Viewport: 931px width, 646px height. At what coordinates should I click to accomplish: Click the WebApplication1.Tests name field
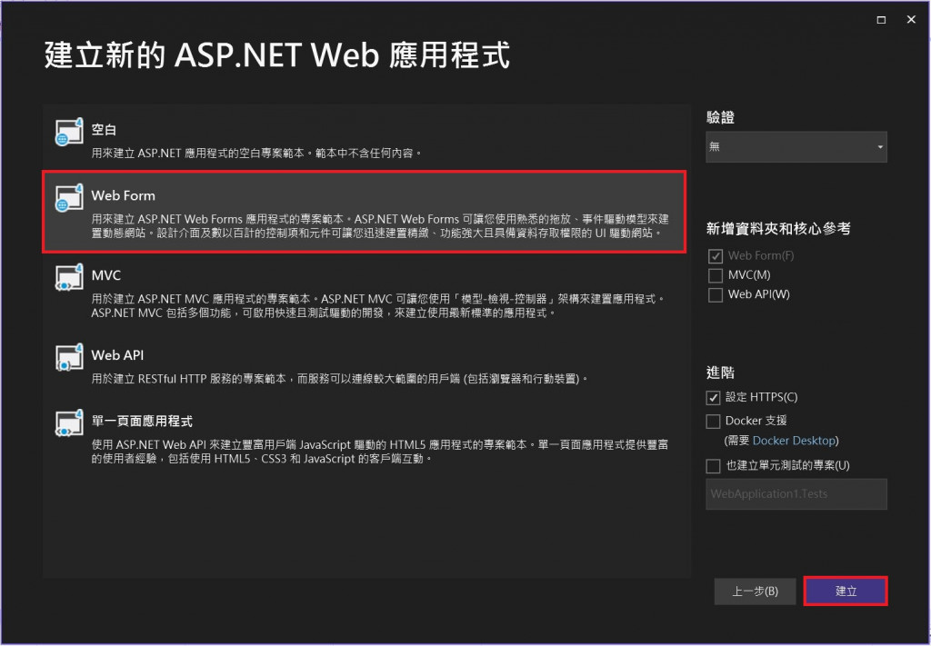(x=796, y=494)
